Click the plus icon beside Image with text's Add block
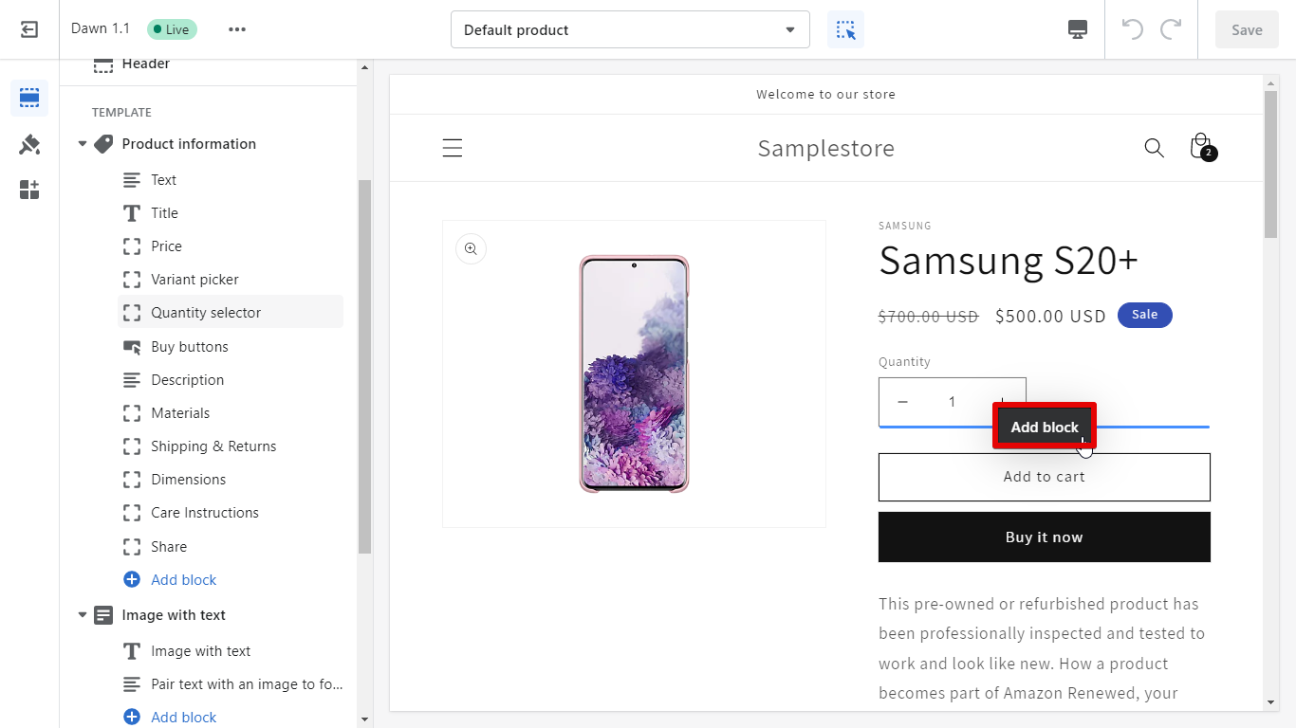 pos(132,718)
